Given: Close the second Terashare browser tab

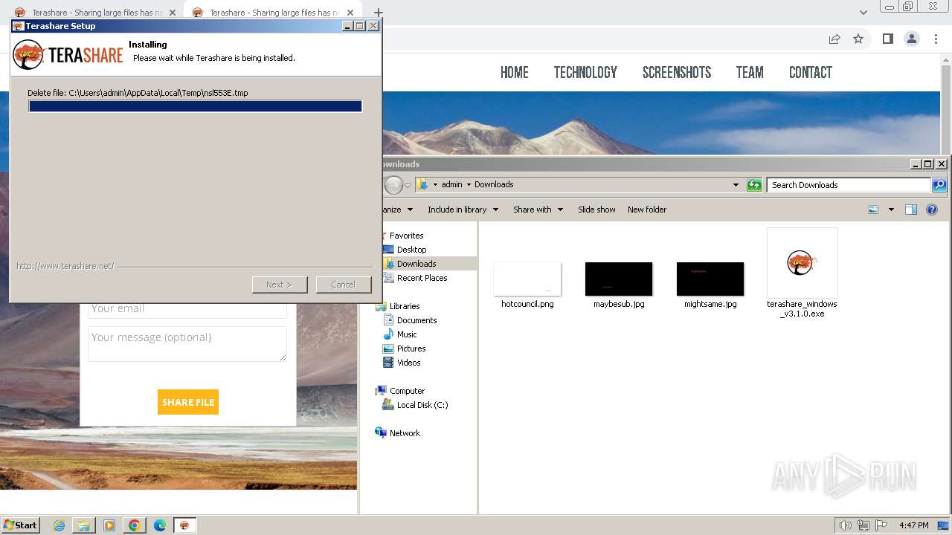Looking at the screenshot, I should [x=350, y=13].
